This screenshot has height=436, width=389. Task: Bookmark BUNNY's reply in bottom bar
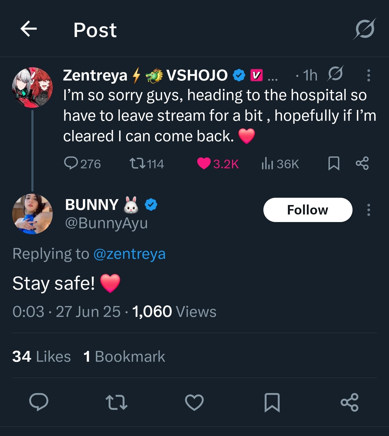point(272,402)
